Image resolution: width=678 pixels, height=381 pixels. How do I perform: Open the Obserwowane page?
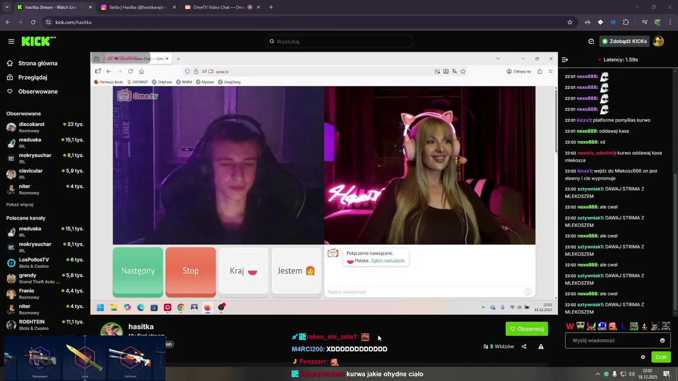coord(32,92)
